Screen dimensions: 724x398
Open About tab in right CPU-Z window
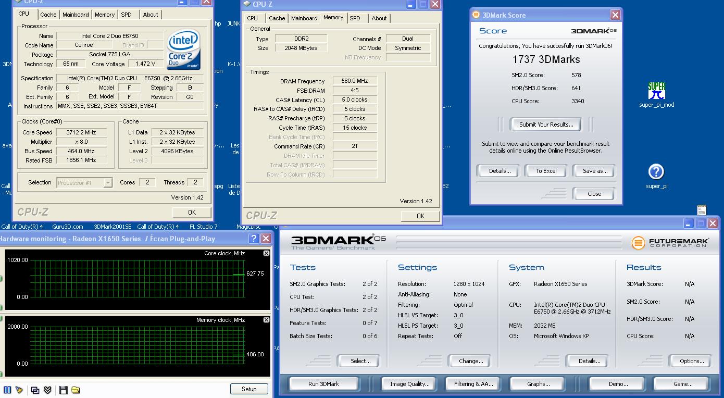(379, 18)
